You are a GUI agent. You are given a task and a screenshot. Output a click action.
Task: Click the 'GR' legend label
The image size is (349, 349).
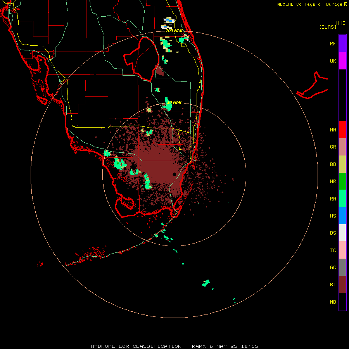point(333,147)
